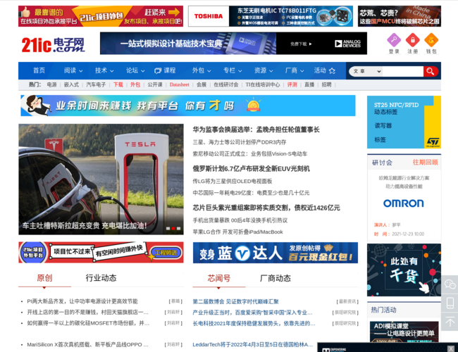458x352 pixels.
Task: Open the 招聘 hot link
Action: pos(326,84)
